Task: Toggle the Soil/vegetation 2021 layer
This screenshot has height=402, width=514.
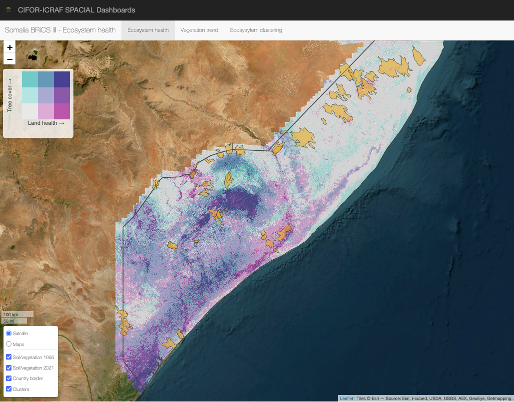Action: point(9,368)
